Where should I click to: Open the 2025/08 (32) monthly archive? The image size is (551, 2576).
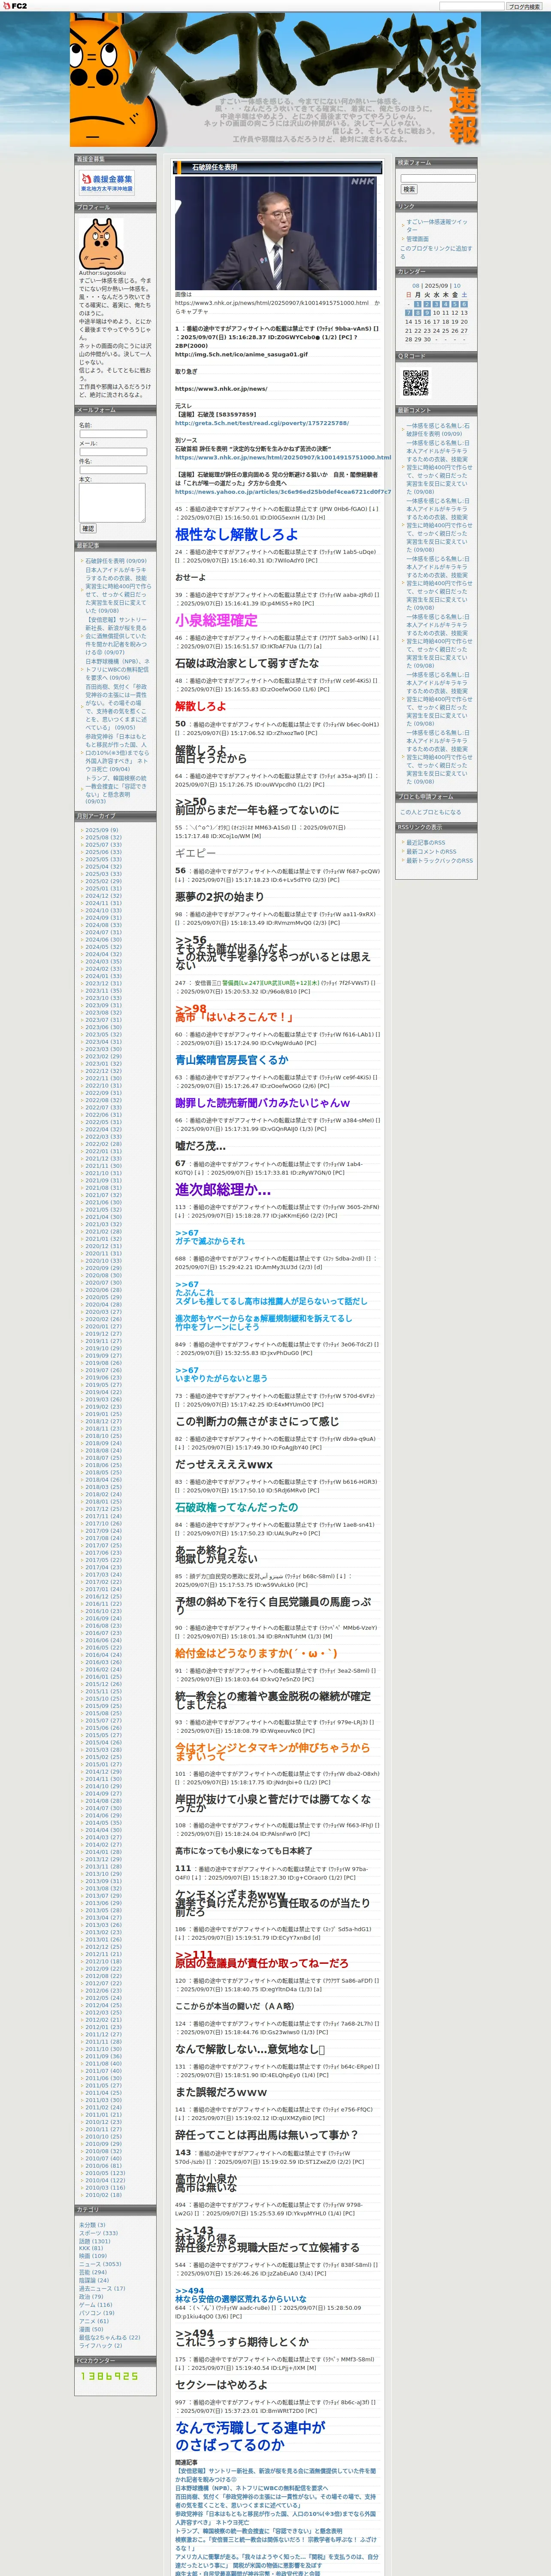[x=103, y=838]
